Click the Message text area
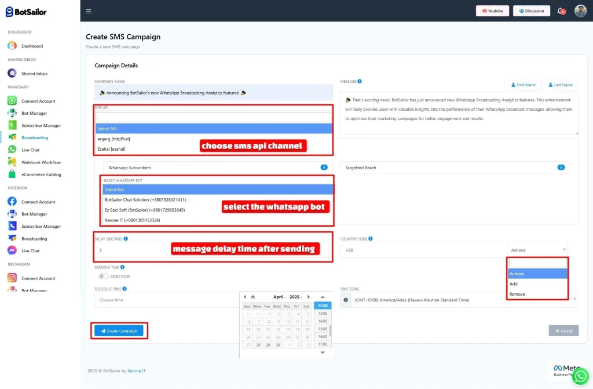 coord(459,113)
